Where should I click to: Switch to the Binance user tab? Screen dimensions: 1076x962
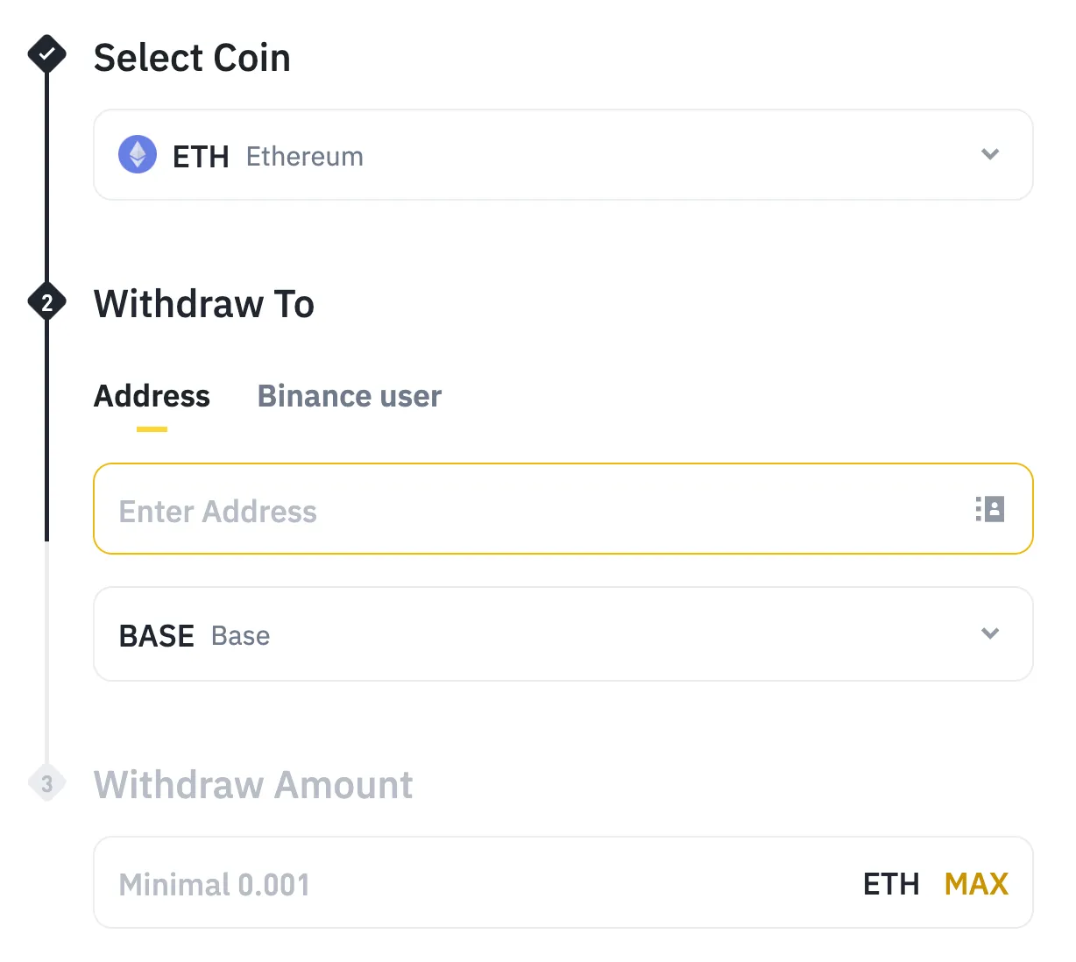[x=349, y=396]
